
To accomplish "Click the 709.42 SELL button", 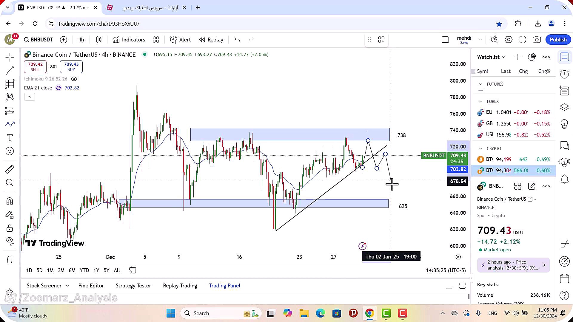I will (x=35, y=66).
